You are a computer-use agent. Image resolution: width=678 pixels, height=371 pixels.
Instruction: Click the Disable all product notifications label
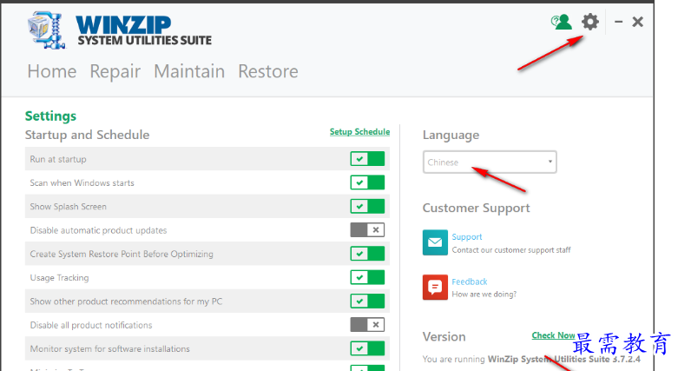[91, 325]
